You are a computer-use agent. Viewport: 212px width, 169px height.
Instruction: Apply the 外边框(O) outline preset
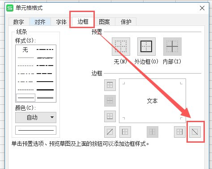(x=146, y=46)
